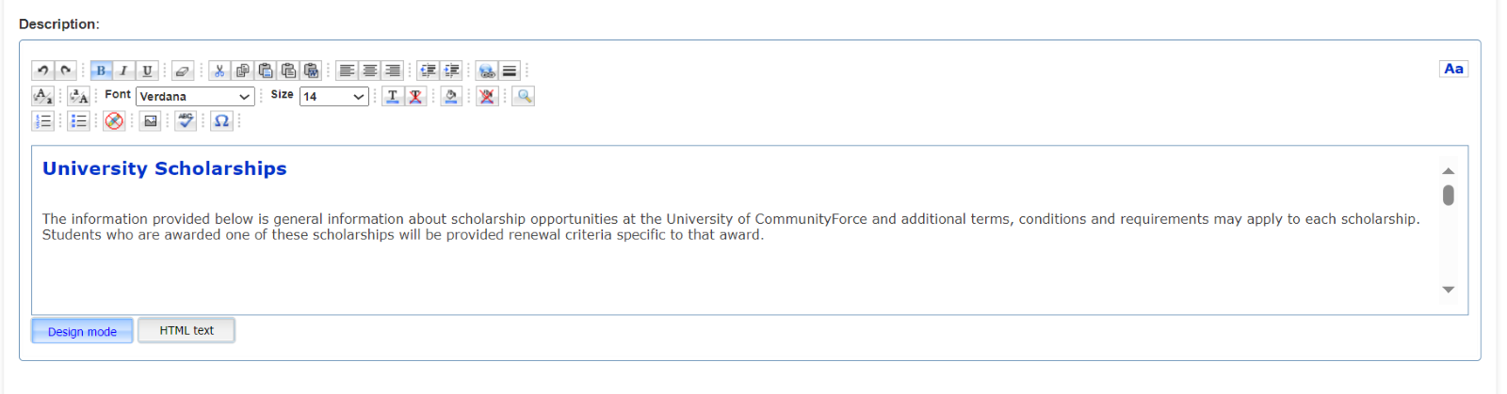Switch to Design mode tab
Screen dimensions: 1507x394
pos(82,331)
